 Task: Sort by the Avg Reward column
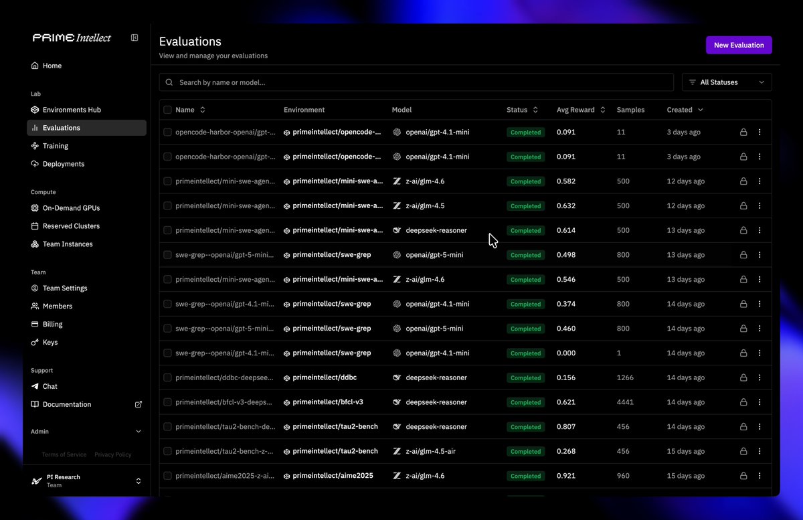[x=581, y=110]
